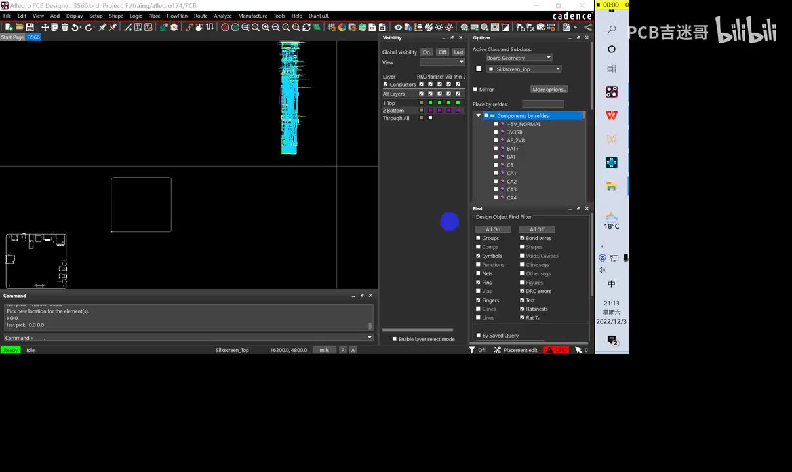Image resolution: width=792 pixels, height=472 pixels.
Task: Toggle the Mirror checkbox
Action: [x=475, y=90]
